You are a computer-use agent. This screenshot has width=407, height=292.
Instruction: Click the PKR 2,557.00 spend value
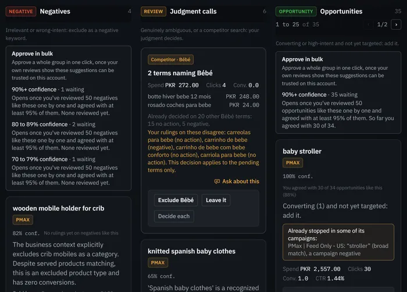coord(320,269)
